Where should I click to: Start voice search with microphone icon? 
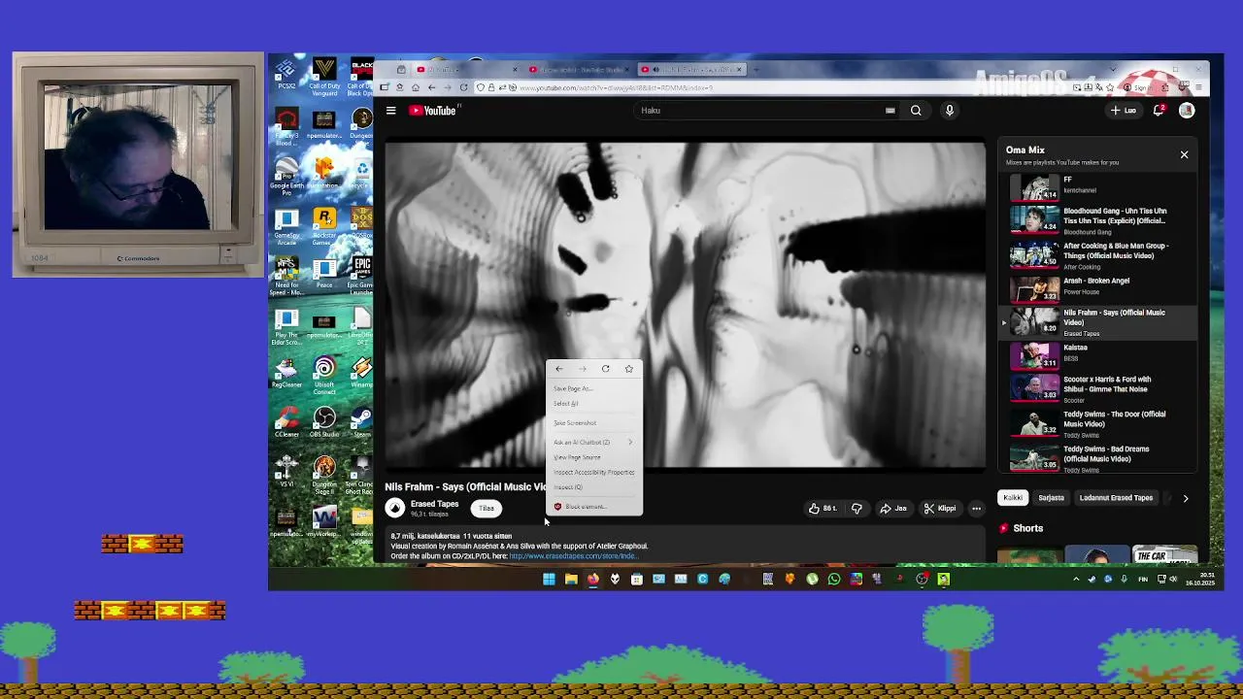coord(950,111)
